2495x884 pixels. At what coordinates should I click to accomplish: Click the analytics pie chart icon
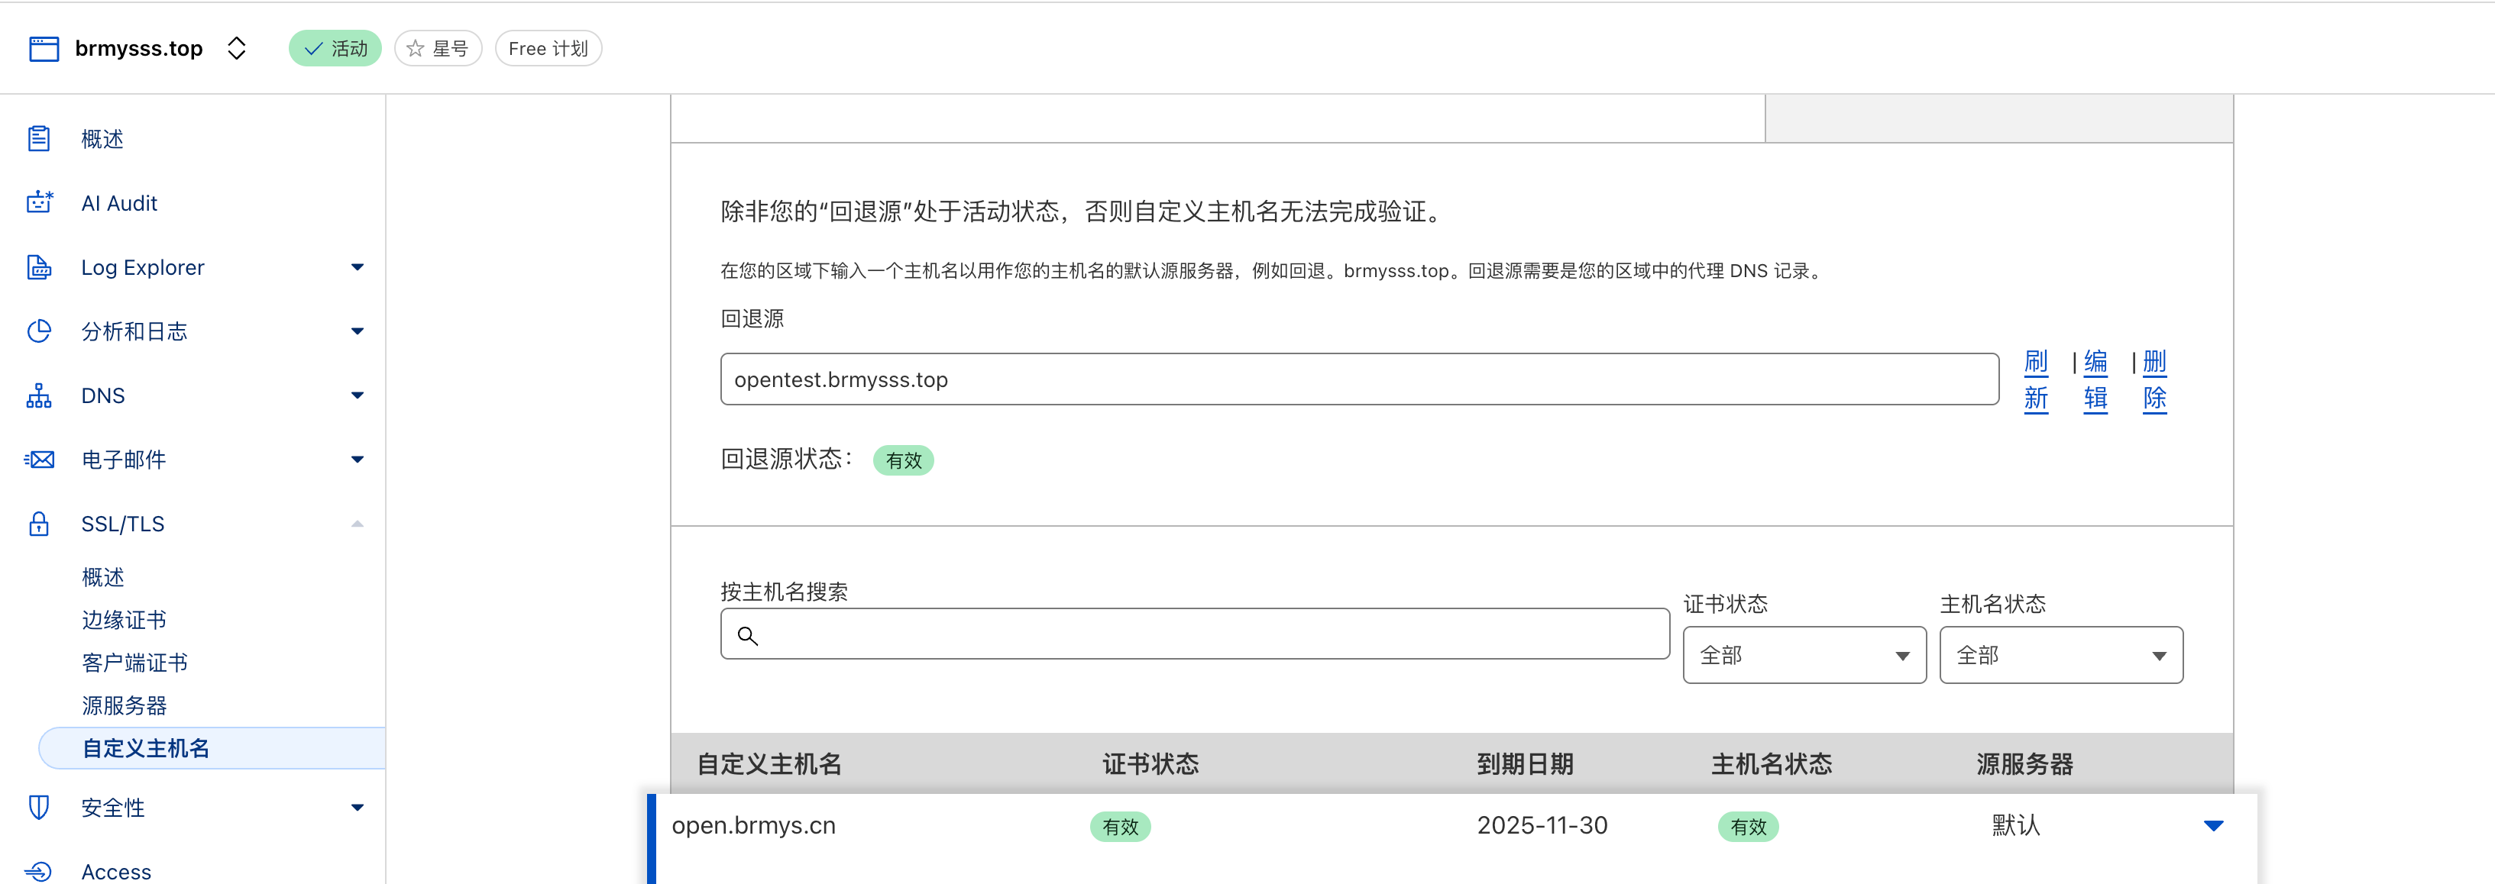(39, 331)
